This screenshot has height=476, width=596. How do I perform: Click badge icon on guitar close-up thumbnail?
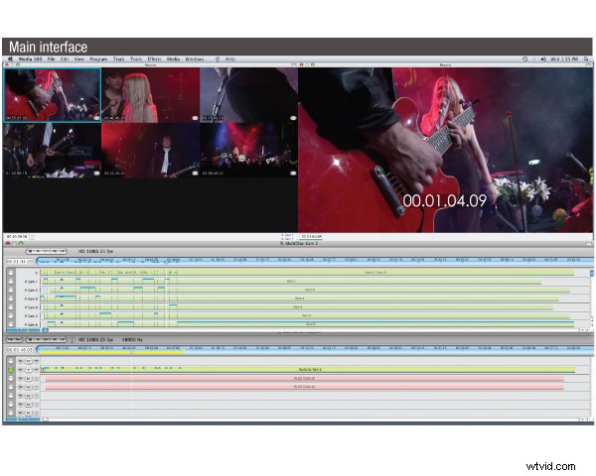97,118
